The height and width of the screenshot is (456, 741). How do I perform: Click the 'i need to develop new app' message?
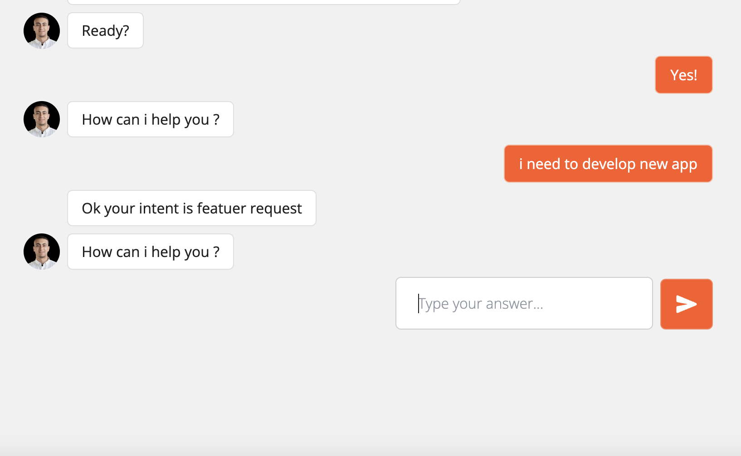point(608,164)
